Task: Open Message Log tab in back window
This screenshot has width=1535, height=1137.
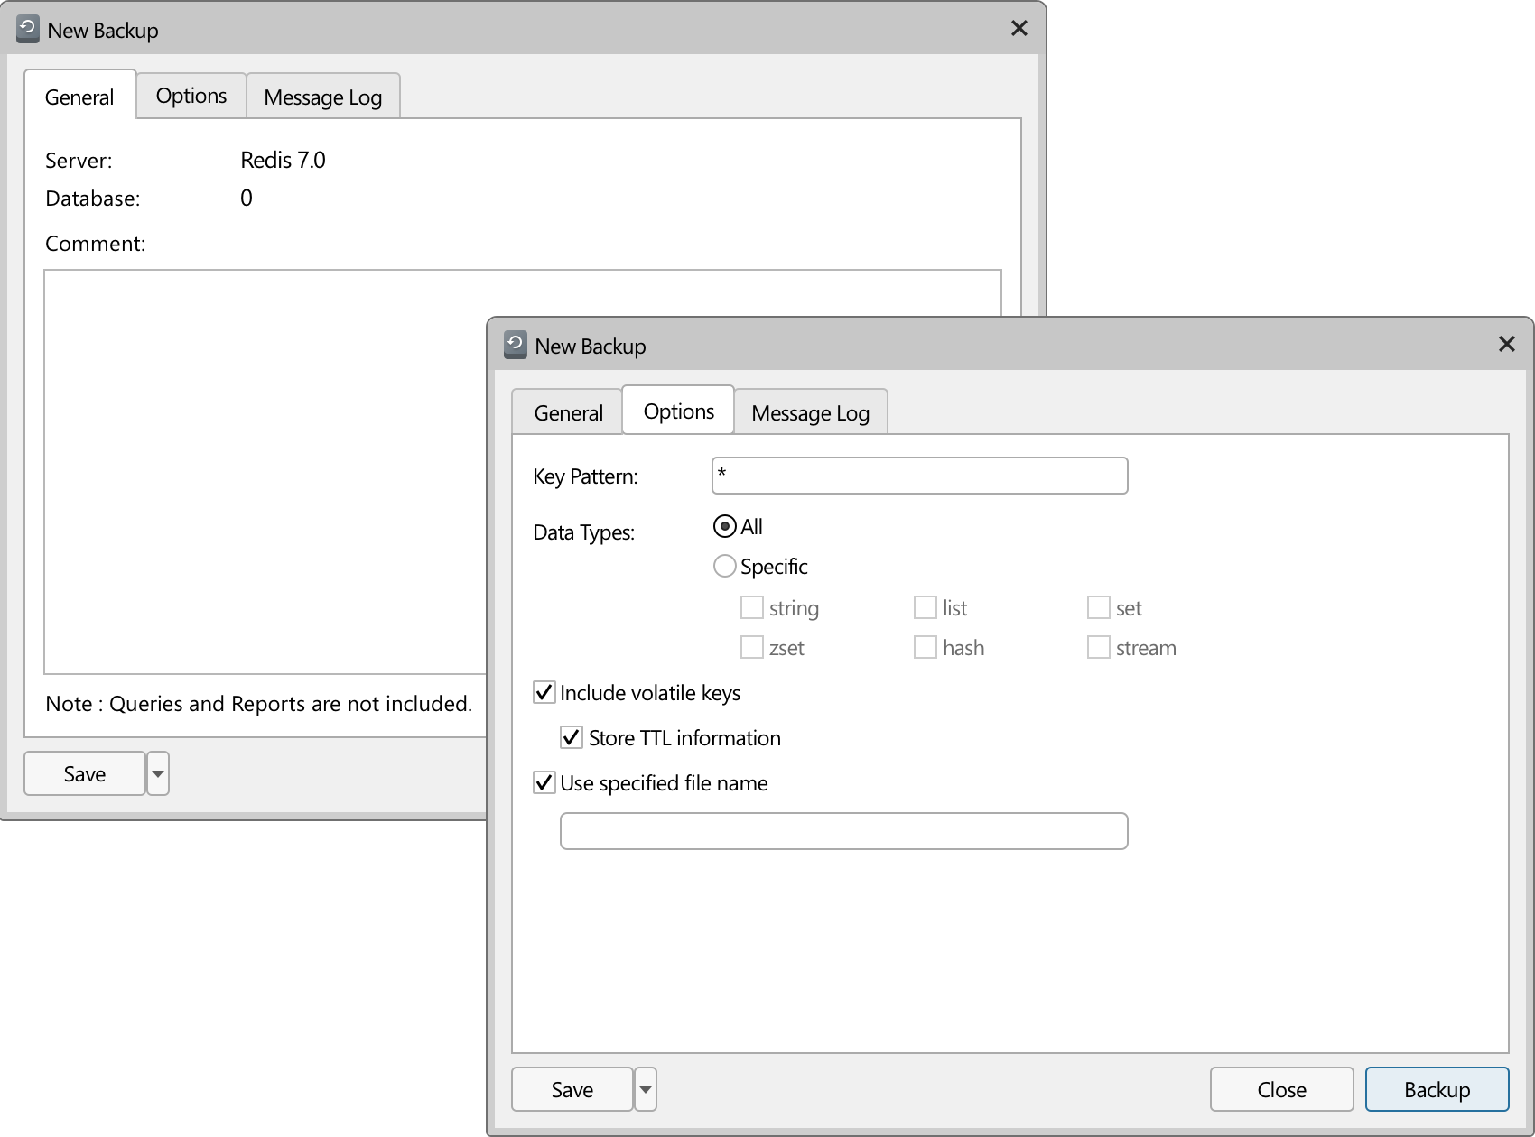Action: pos(322,96)
